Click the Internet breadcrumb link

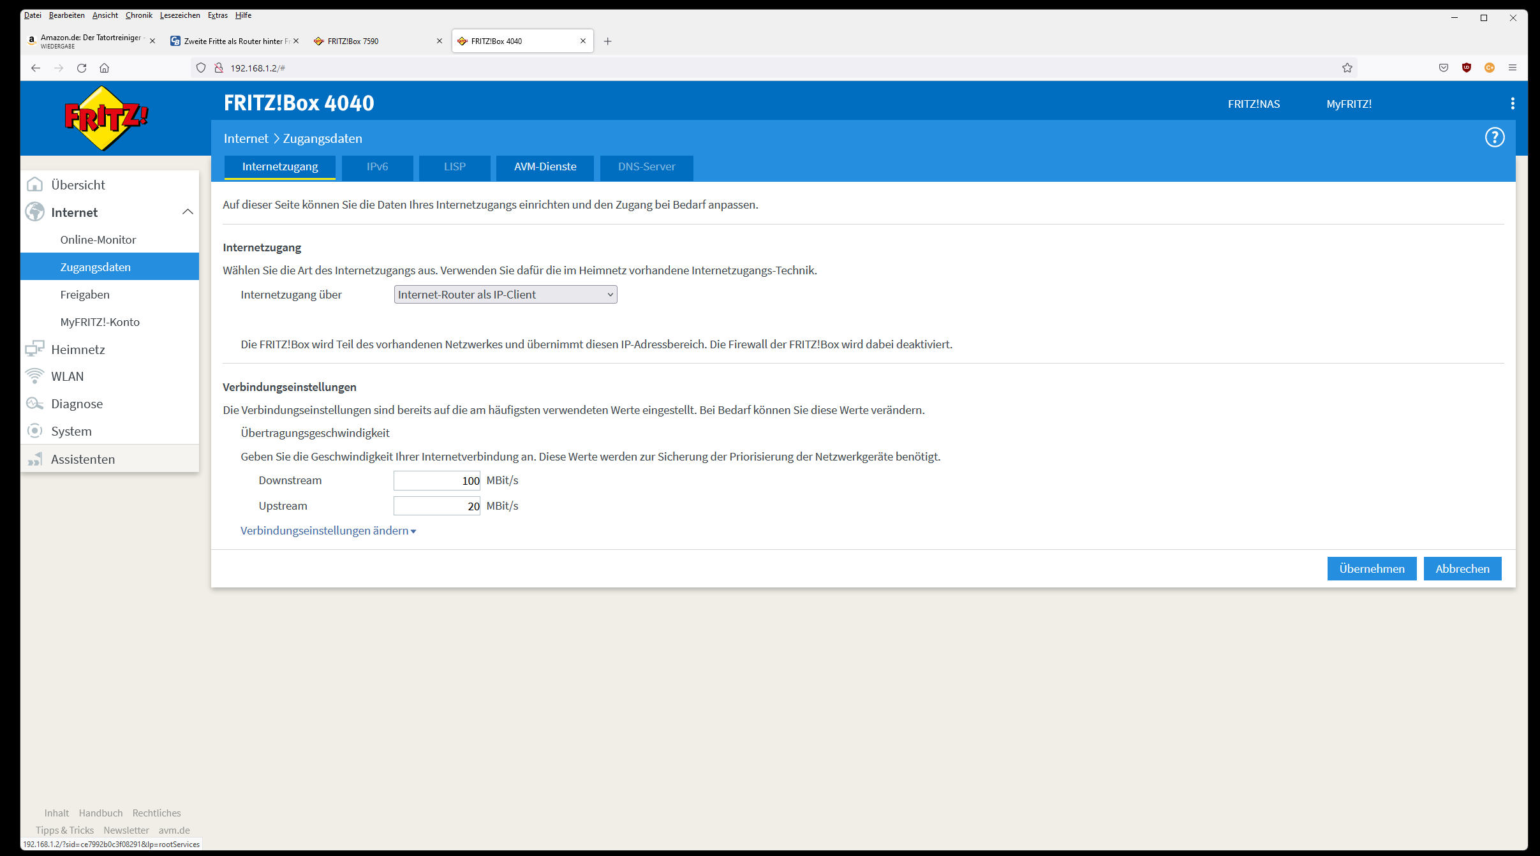pyautogui.click(x=246, y=138)
